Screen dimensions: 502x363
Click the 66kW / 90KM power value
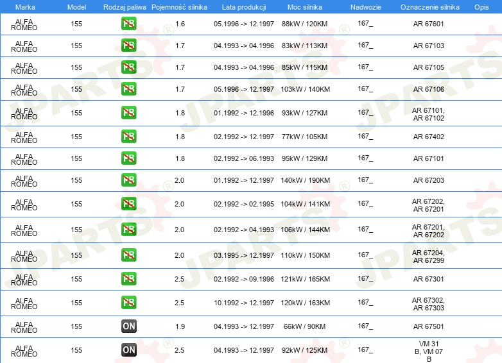click(x=304, y=326)
